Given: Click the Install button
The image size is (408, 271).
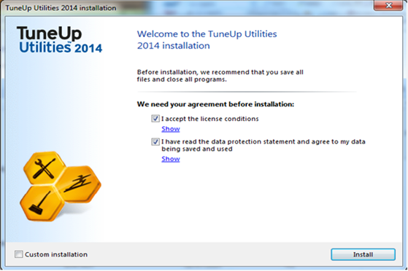Looking at the screenshot, I should (363, 254).
